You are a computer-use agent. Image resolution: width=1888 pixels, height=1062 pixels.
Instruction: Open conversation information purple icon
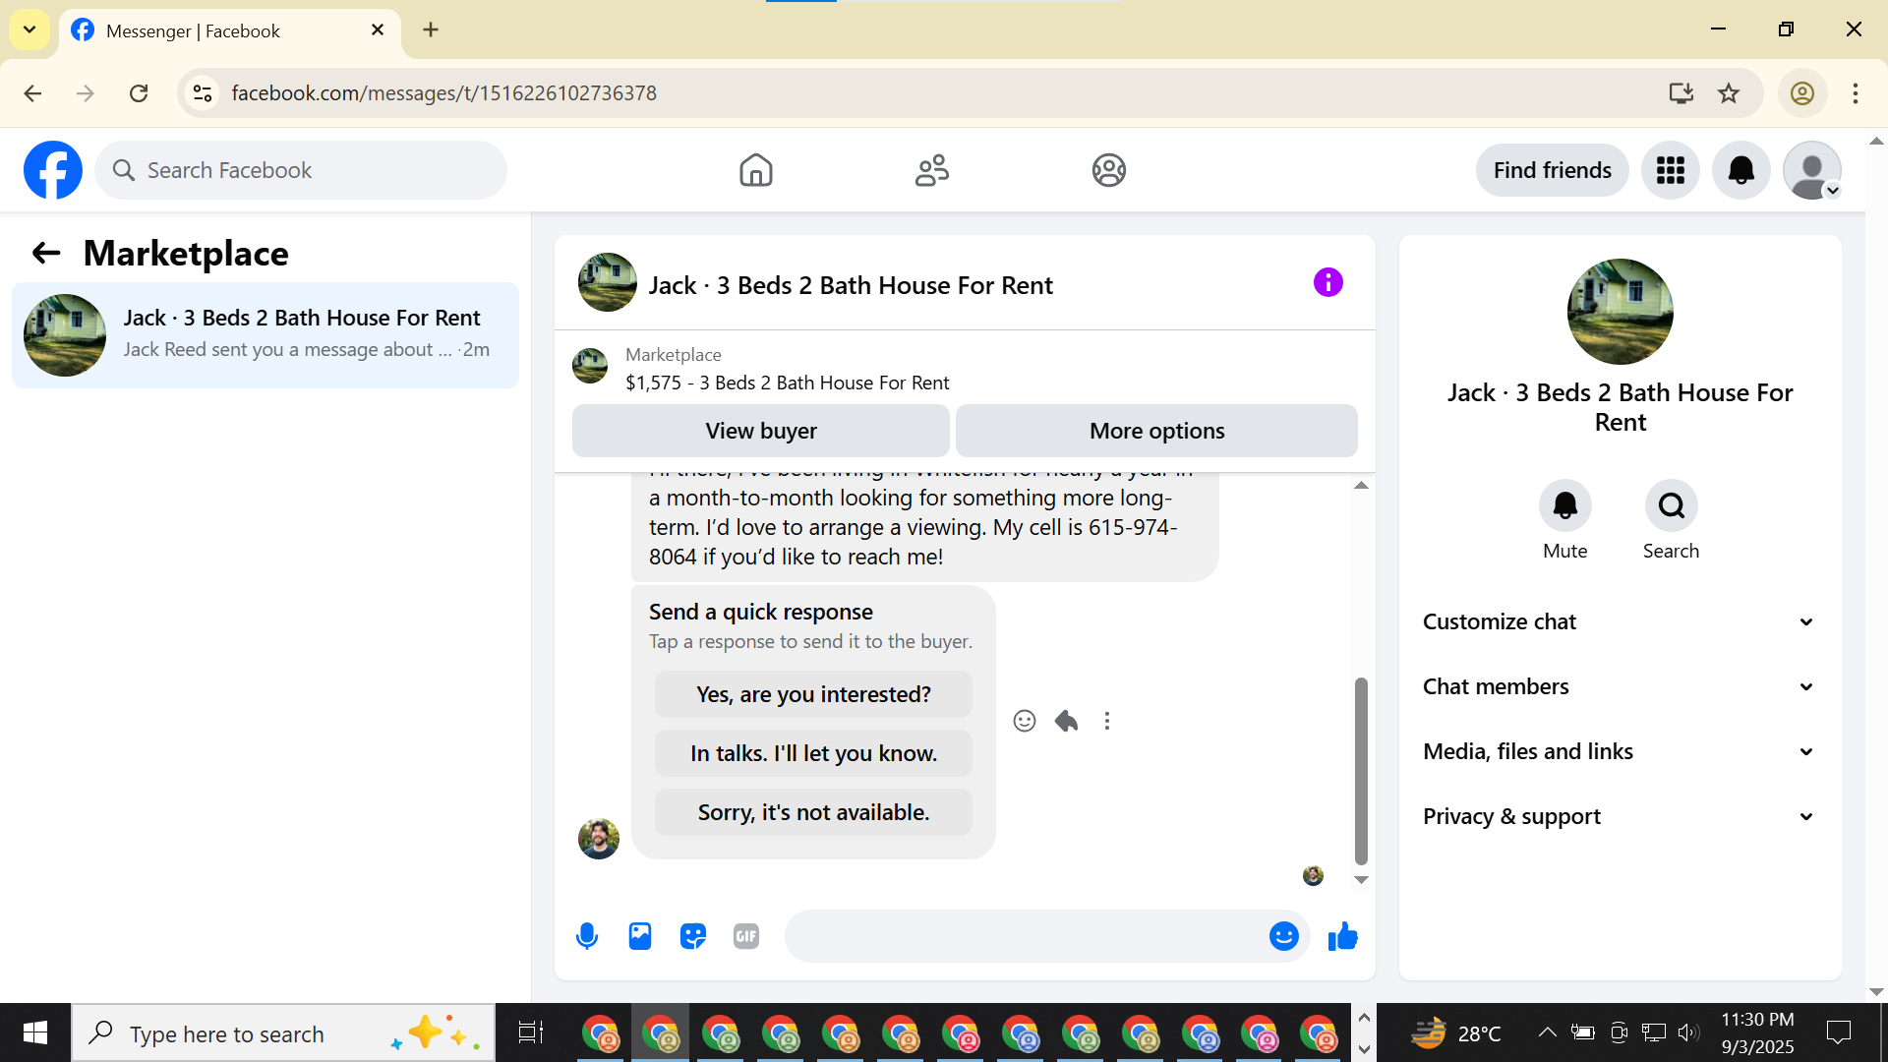[x=1327, y=283]
